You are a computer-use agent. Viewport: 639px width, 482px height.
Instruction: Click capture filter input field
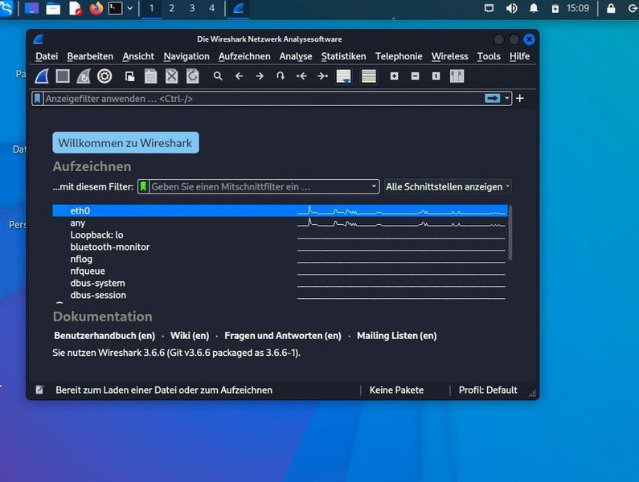click(x=259, y=186)
